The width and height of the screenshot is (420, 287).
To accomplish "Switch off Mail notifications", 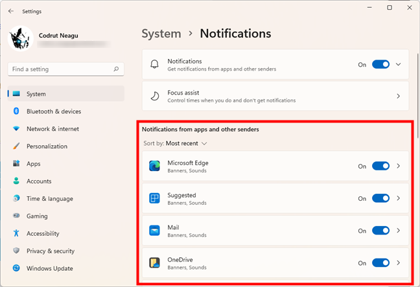I will [380, 231].
